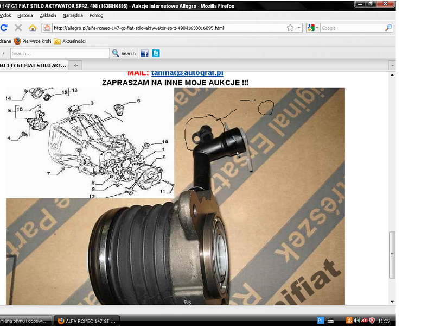Open the URL history dropdown arrow

[x=299, y=28]
